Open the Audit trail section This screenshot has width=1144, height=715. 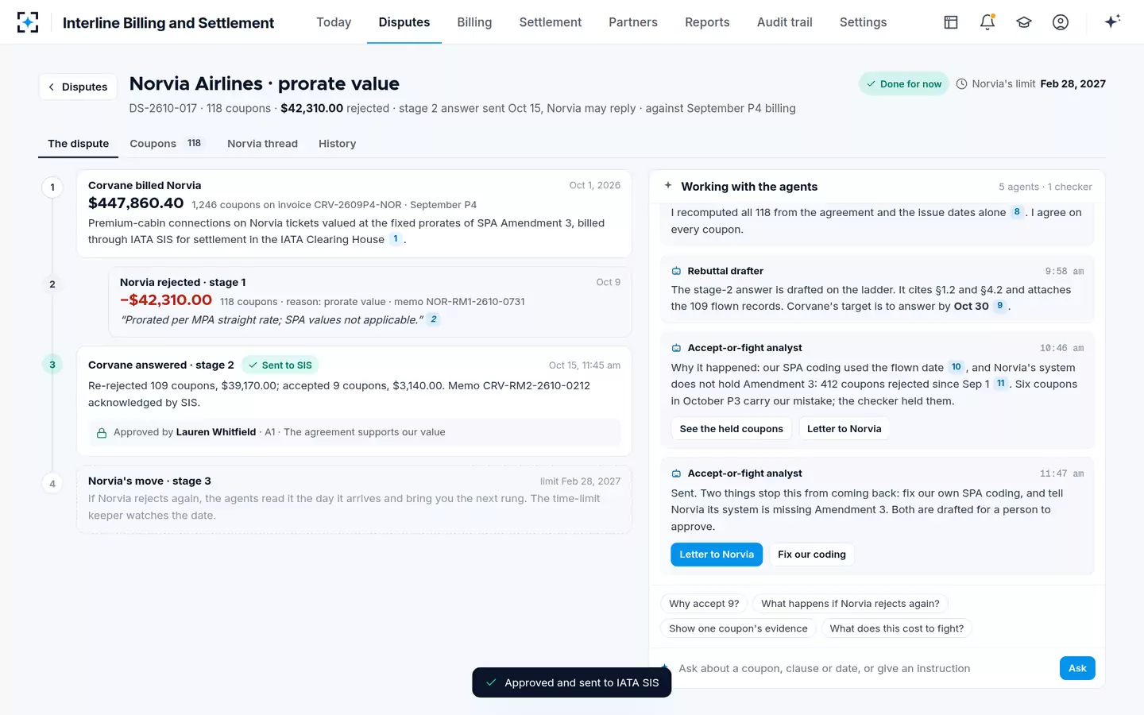(785, 22)
